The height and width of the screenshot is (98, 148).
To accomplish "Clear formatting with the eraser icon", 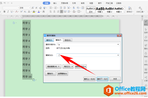I will pos(40,8).
